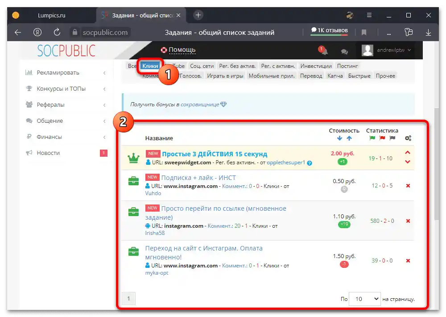Move first task up with red chevron
This screenshot has height=317, width=446.
point(408,153)
